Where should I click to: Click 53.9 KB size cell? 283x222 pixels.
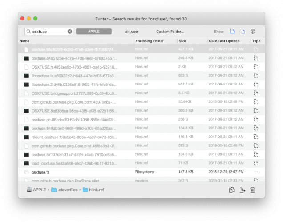click(x=185, y=101)
